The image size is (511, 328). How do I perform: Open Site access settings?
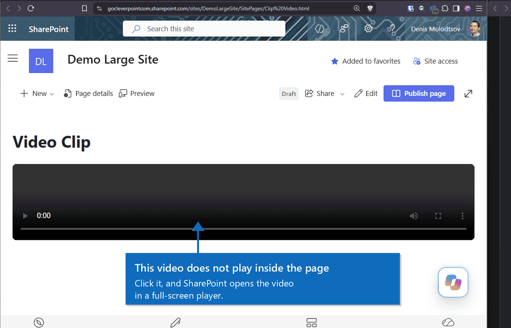[435, 61]
